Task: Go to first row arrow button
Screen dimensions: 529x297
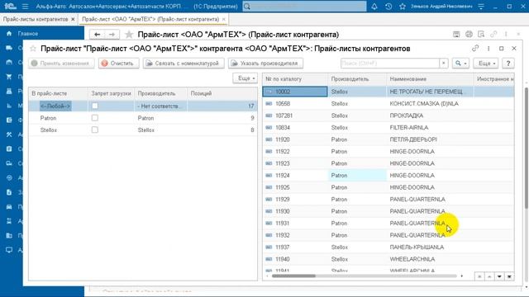Action: tap(479, 276)
